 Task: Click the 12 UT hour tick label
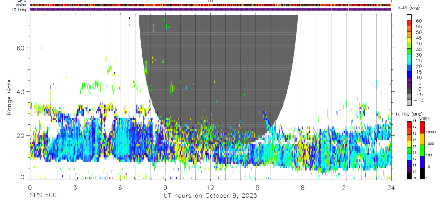click(x=211, y=188)
